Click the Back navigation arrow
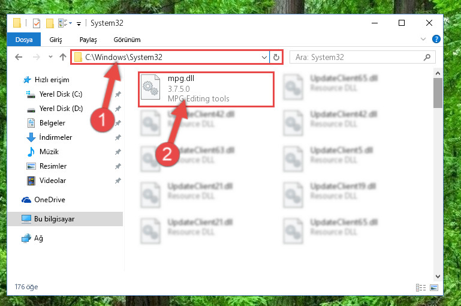The height and width of the screenshot is (306, 461). [x=19, y=57]
